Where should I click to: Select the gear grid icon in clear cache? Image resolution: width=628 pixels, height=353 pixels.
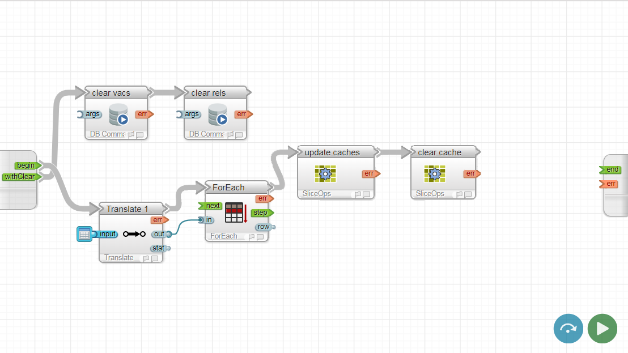pyautogui.click(x=435, y=174)
